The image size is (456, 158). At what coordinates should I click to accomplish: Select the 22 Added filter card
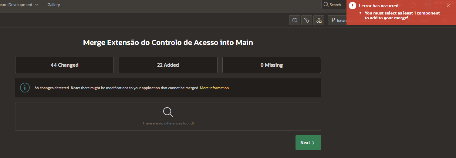(x=168, y=65)
